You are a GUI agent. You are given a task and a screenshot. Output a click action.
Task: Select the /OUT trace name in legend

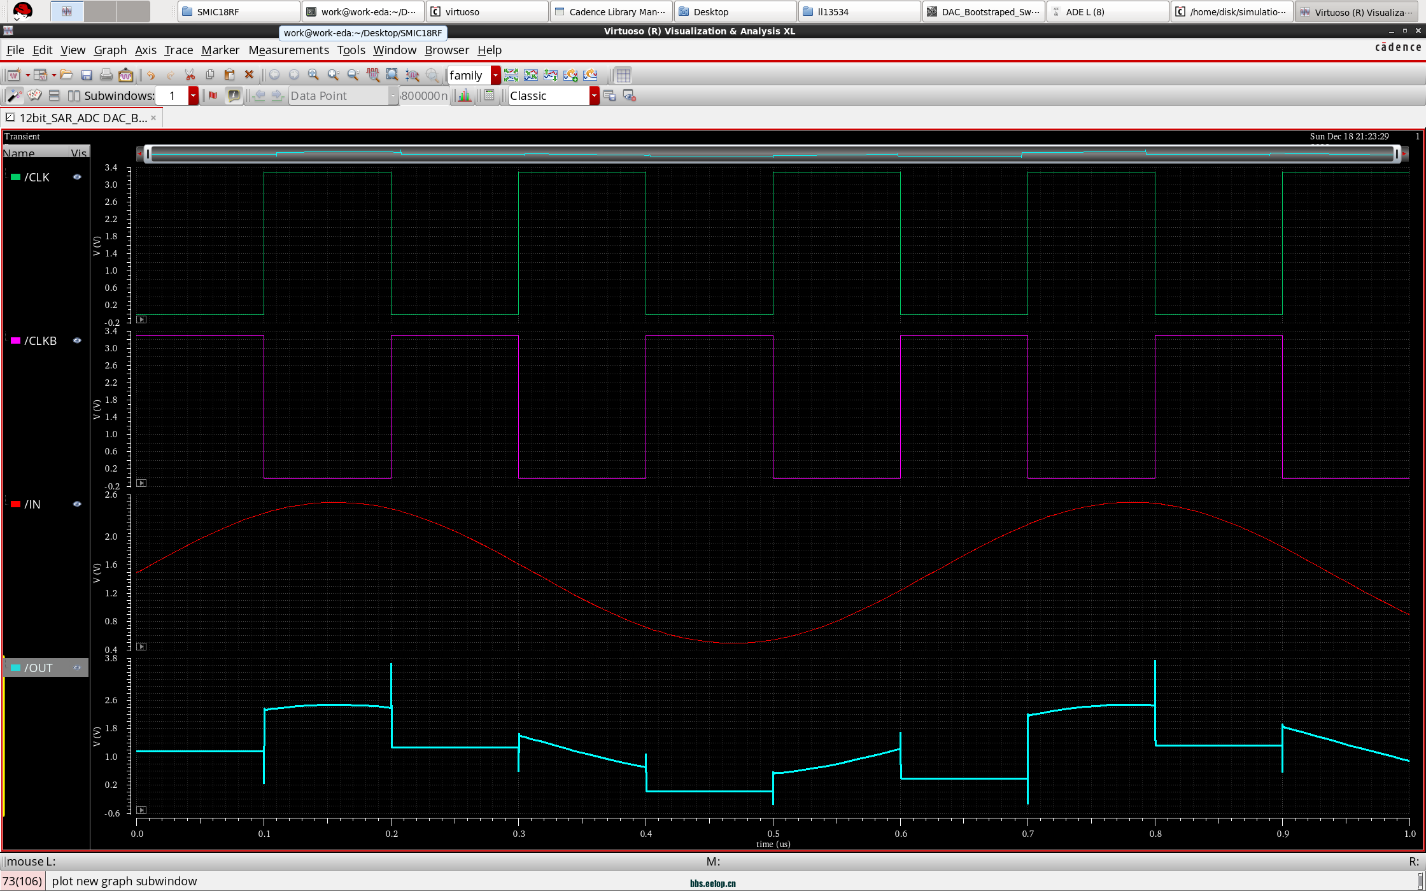click(x=39, y=668)
